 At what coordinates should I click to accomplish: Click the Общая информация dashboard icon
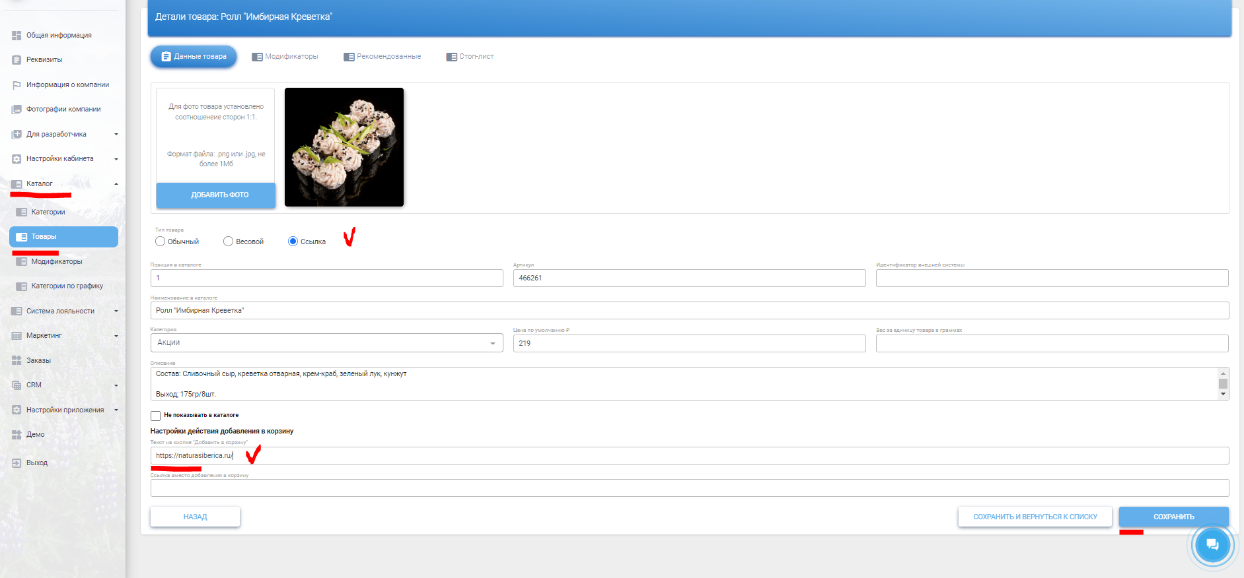17,36
